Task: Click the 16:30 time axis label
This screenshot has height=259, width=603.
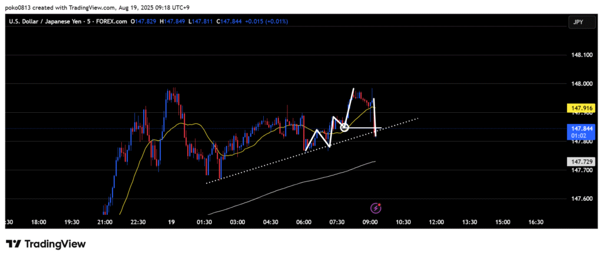Action: [x=535, y=223]
